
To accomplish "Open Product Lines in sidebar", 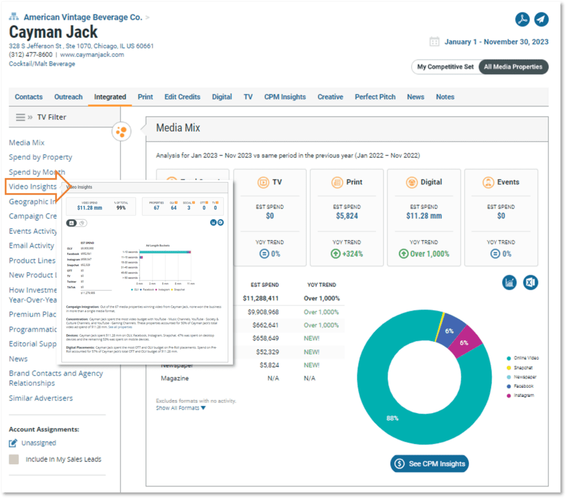I will 32,261.
